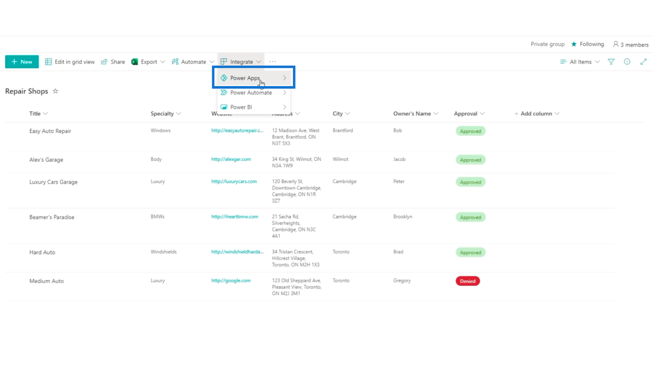
Task: Click the Power BI icon
Action: [x=224, y=107]
